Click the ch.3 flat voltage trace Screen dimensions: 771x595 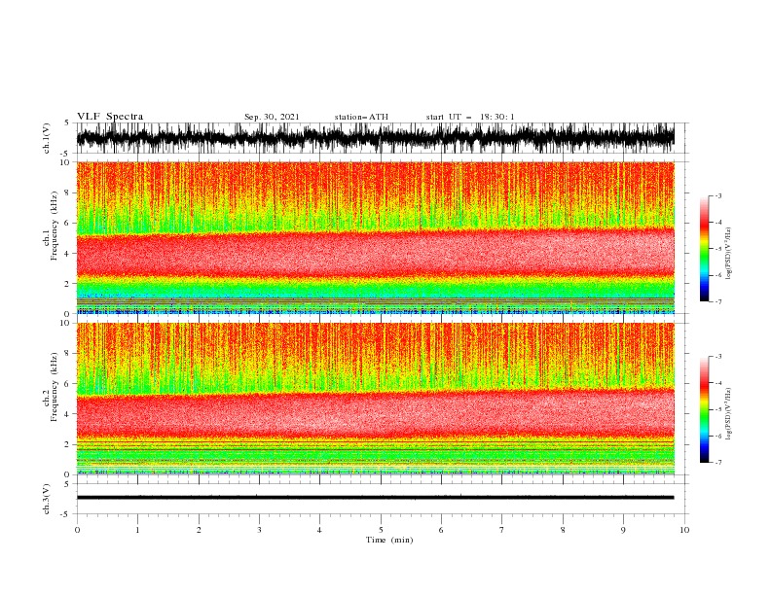coord(375,498)
